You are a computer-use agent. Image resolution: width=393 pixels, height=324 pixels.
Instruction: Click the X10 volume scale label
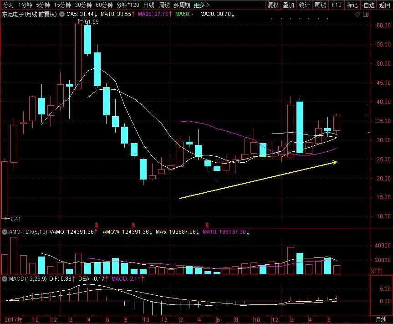pyautogui.click(x=376, y=271)
